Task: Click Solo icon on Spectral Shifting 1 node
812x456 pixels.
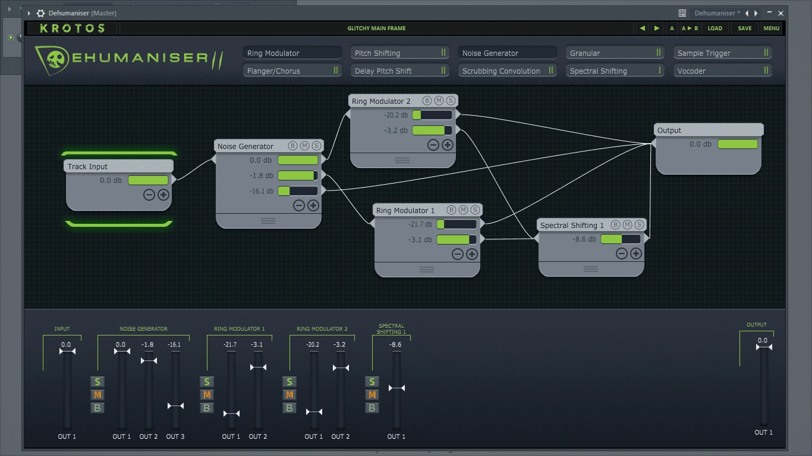Action: tap(639, 225)
